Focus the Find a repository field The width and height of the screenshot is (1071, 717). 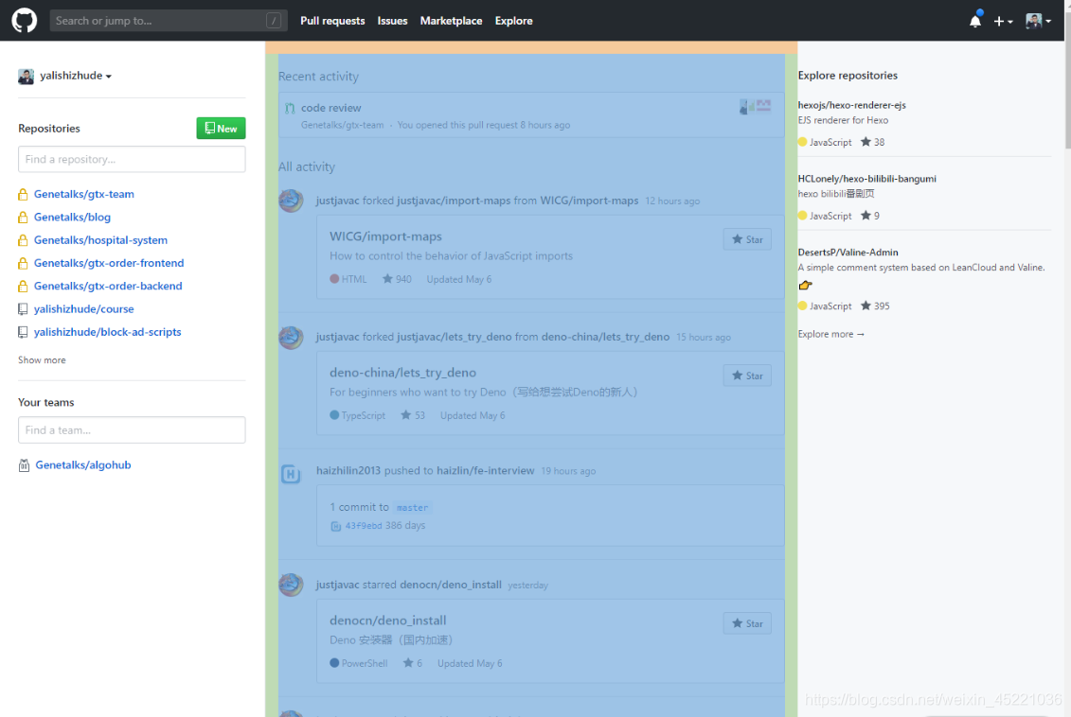[x=132, y=159]
